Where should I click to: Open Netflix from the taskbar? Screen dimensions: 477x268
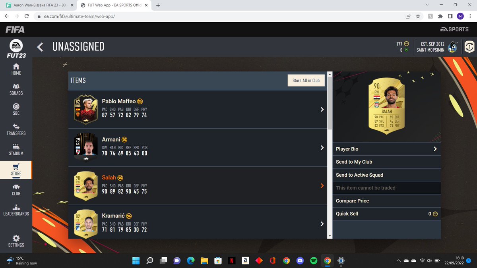[231, 261]
